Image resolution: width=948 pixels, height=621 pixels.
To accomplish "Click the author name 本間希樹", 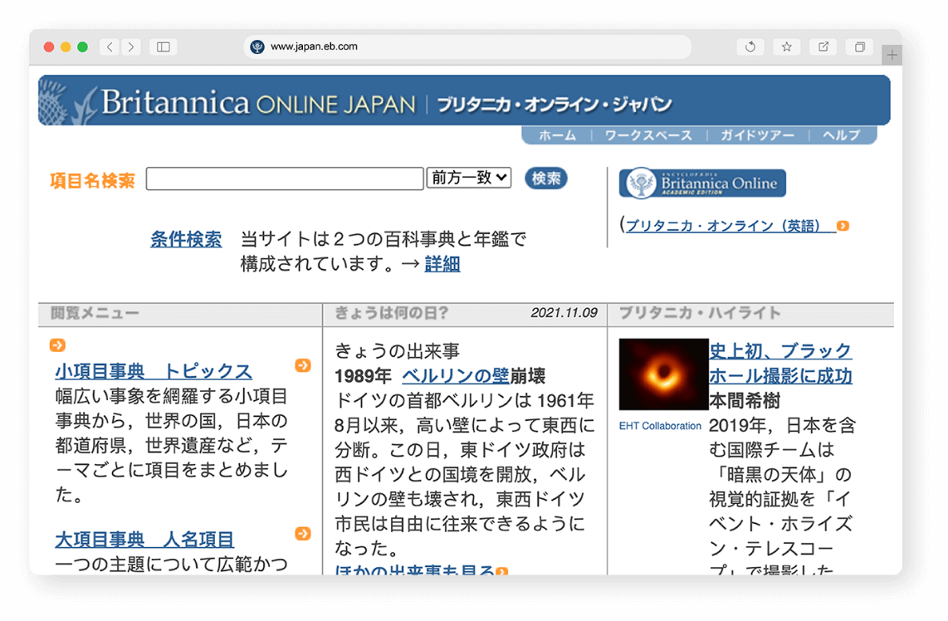I will pos(745,401).
